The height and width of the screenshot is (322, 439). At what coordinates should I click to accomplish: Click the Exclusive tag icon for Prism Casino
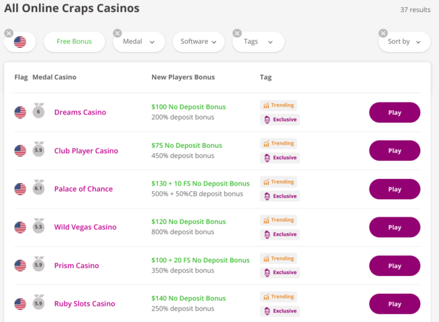(x=266, y=272)
